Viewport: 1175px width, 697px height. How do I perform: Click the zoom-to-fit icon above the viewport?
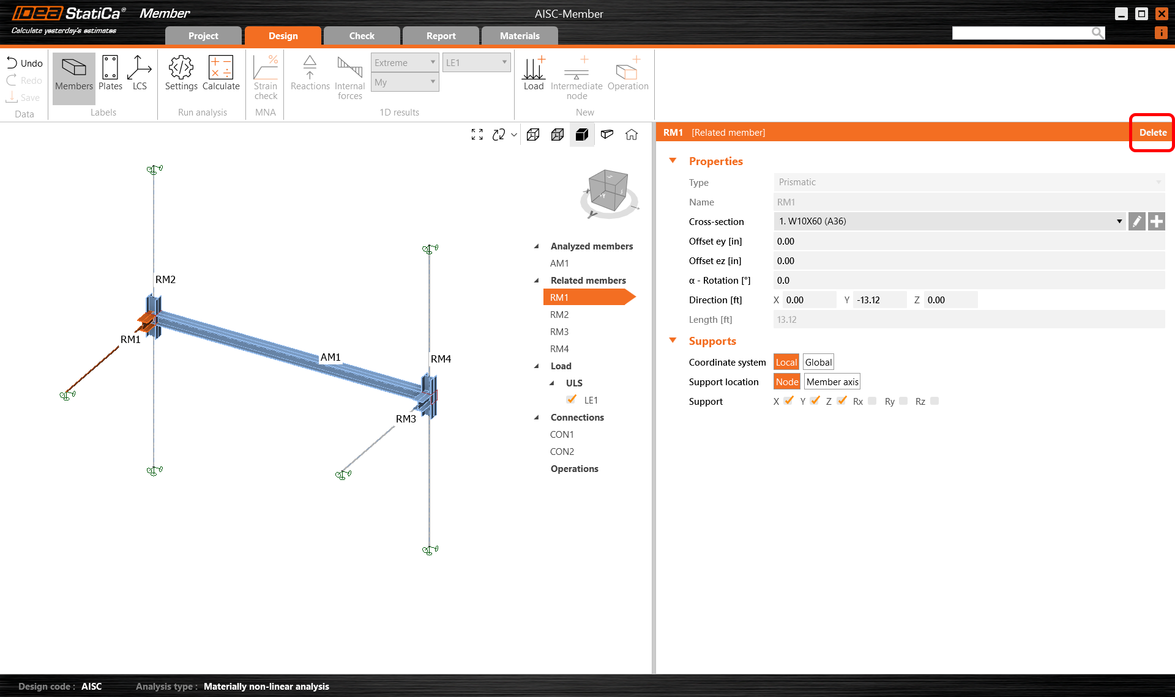477,135
